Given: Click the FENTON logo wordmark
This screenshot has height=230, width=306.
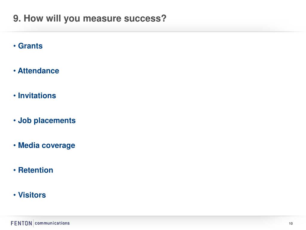Looking at the screenshot, I should coord(22,223).
